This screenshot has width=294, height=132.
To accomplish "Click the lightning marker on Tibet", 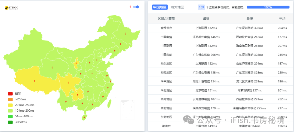I will [x=35, y=81].
